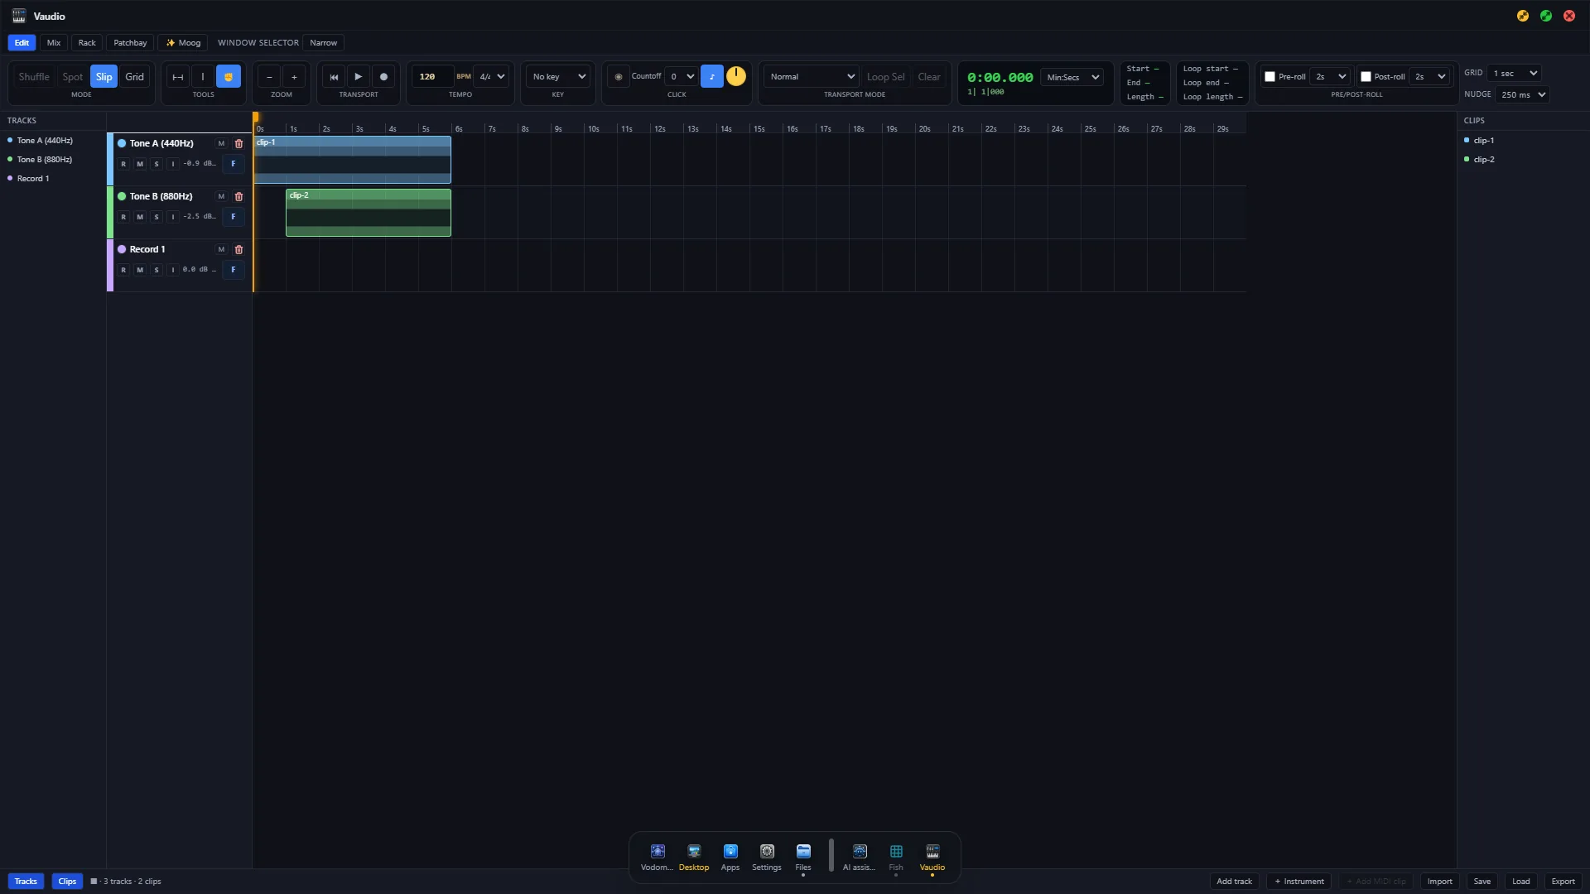
Task: Arm record on Tone A track
Action: [123, 164]
